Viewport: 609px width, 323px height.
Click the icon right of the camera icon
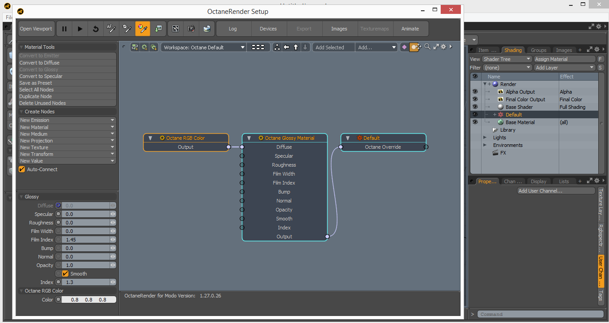206,29
